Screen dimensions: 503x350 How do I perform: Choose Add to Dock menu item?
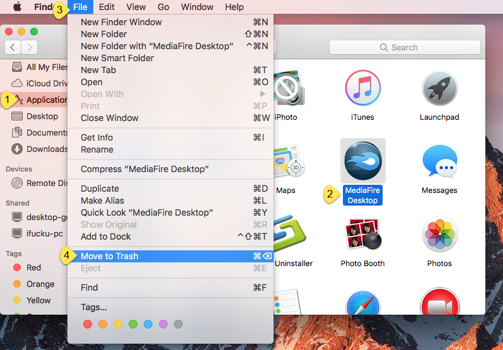click(170, 236)
